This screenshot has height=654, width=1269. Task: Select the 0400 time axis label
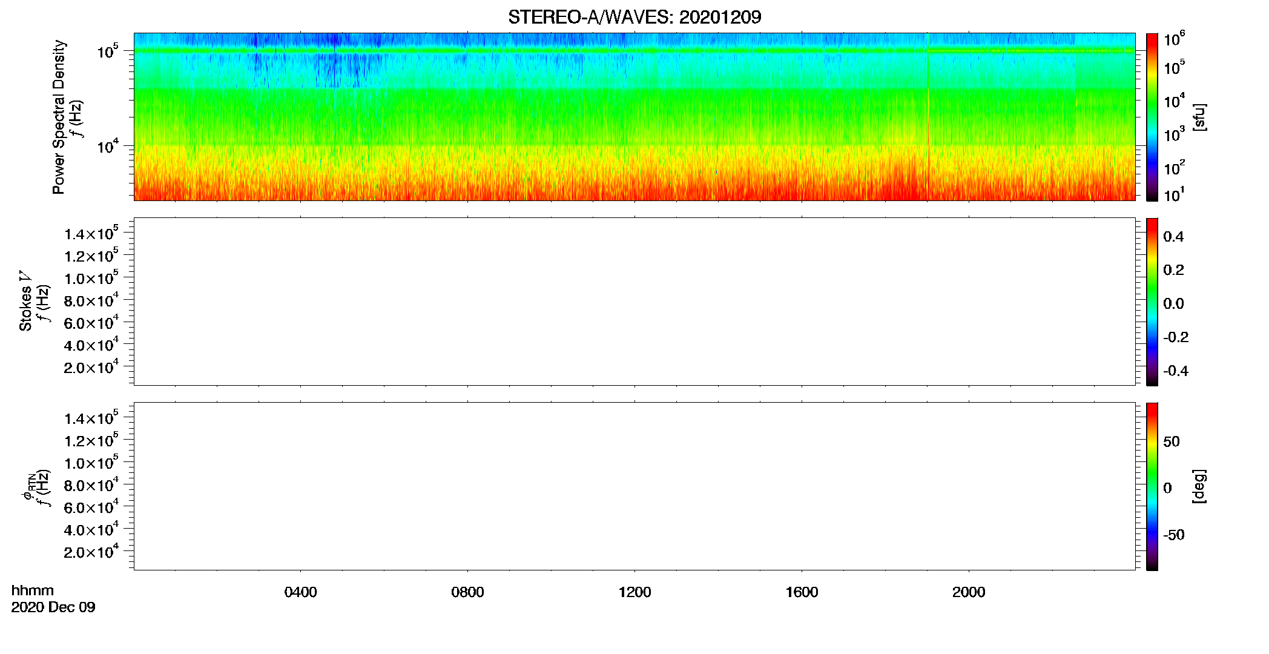(300, 592)
